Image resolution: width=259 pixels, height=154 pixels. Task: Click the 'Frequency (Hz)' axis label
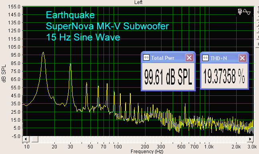tap(147, 151)
